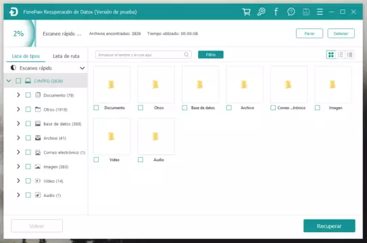Check Documento (79) in sidebar tree
This screenshot has height=243, width=367.
click(28, 95)
